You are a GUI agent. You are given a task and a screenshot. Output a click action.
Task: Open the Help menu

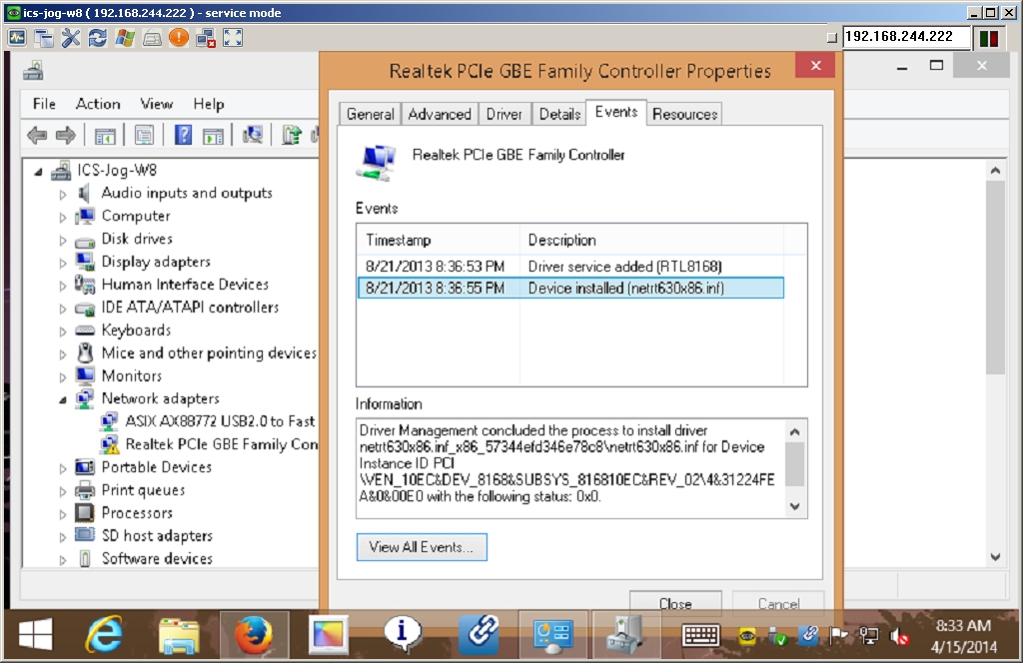click(x=209, y=104)
